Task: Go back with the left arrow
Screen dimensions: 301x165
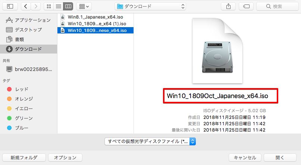Action: (25, 6)
